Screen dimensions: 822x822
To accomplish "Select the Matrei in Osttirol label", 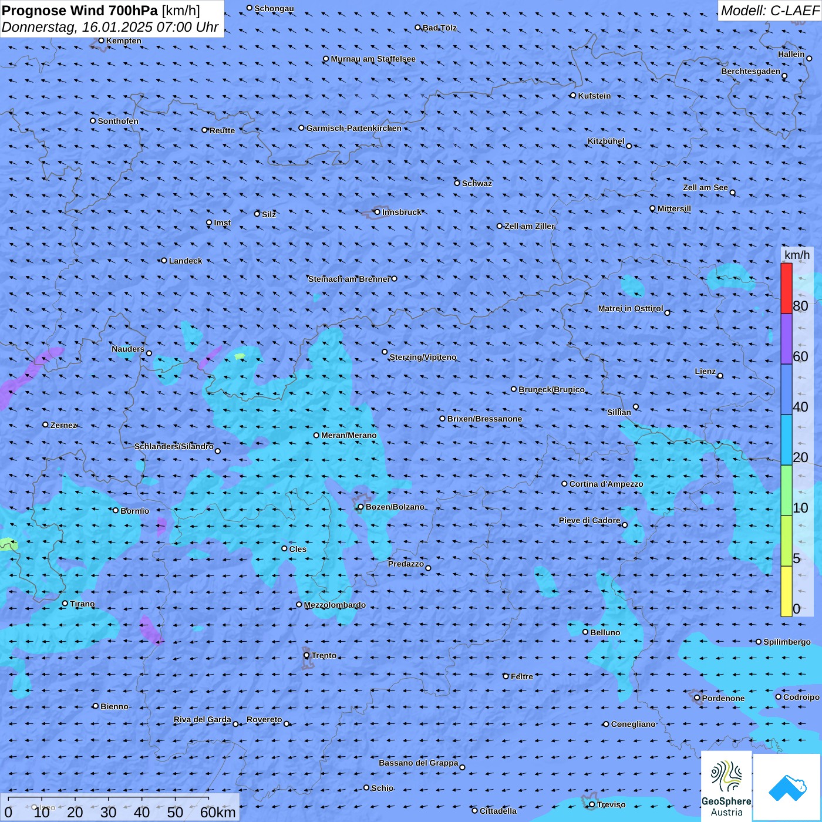I will (x=630, y=308).
